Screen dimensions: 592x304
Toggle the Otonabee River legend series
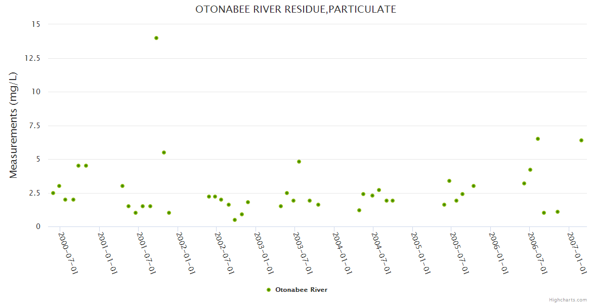click(301, 290)
